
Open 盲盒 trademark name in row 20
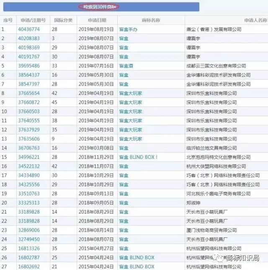[x=124, y=203]
